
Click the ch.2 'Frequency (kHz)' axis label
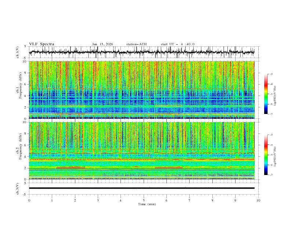click(21, 146)
